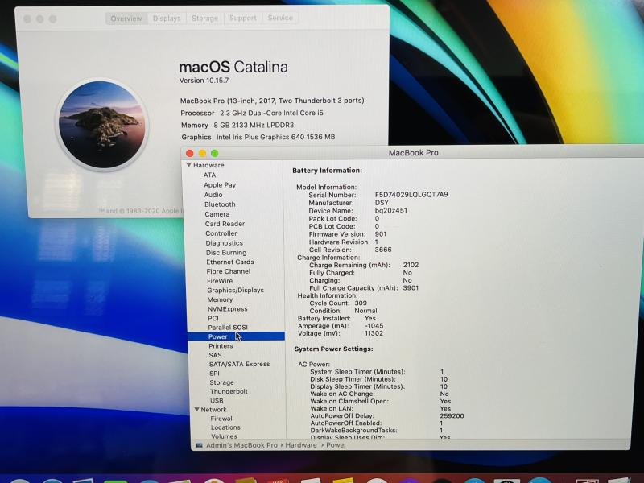Select Storage in the System Information sidebar

click(221, 382)
